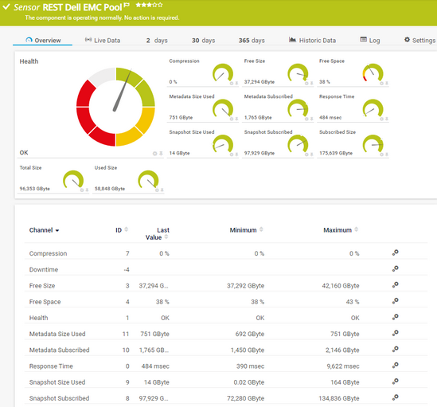Open channel settings for Free Space row

(395, 301)
